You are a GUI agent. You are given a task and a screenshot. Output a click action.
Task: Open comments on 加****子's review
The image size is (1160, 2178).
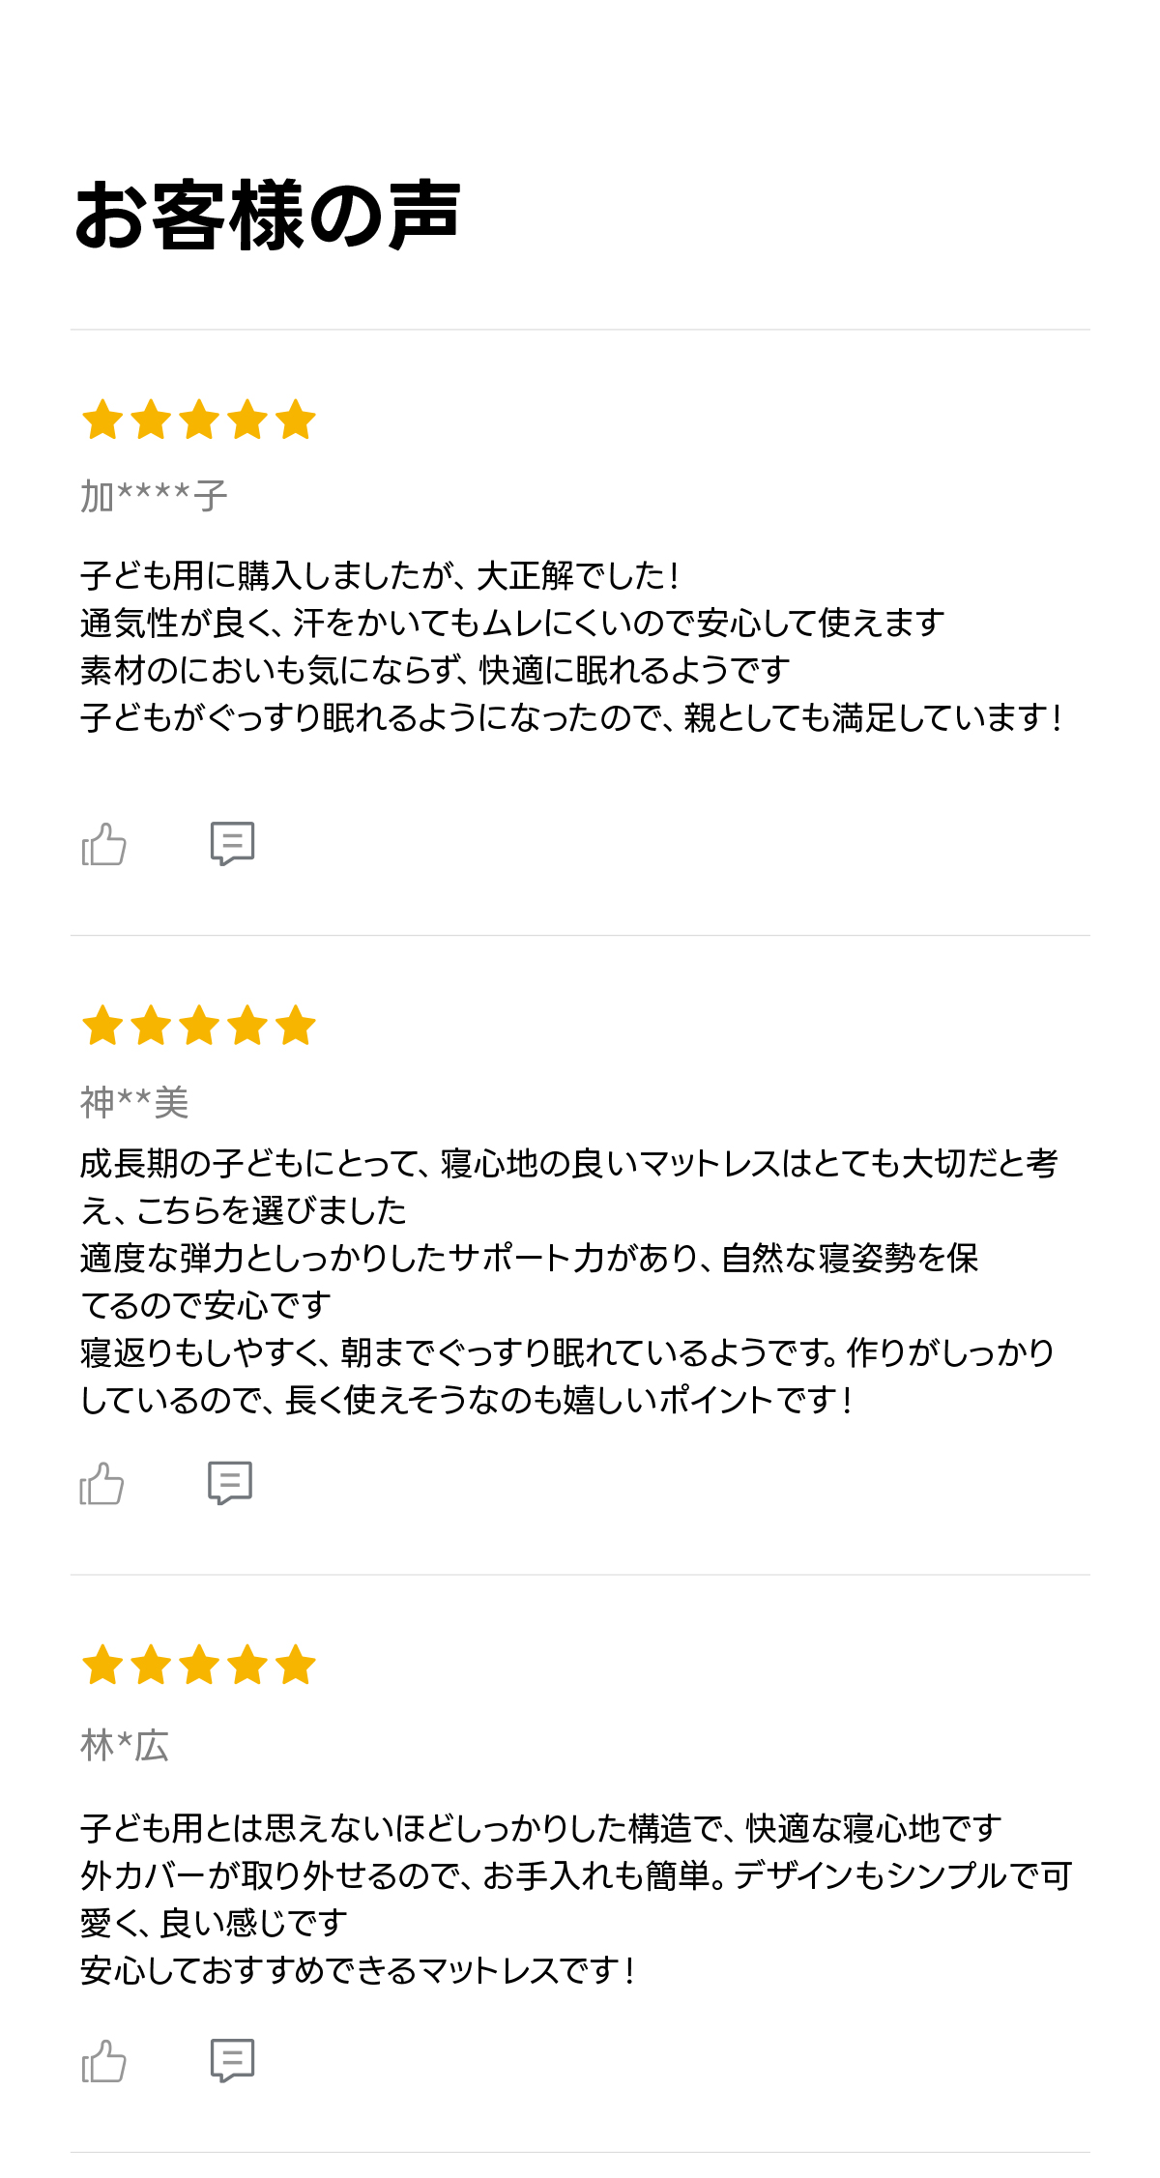pos(232,844)
